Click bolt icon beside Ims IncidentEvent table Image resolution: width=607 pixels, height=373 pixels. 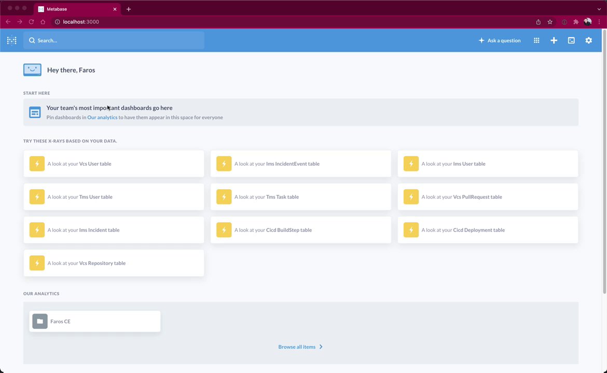point(224,164)
